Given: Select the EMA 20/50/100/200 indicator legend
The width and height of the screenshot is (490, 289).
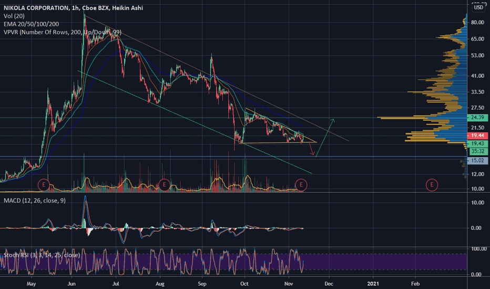Looking at the screenshot, I should pos(31,24).
